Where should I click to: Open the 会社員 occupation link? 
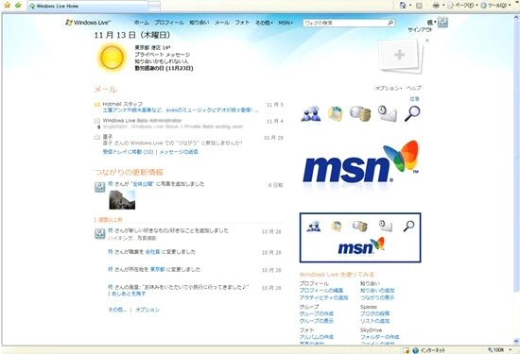pyautogui.click(x=152, y=252)
